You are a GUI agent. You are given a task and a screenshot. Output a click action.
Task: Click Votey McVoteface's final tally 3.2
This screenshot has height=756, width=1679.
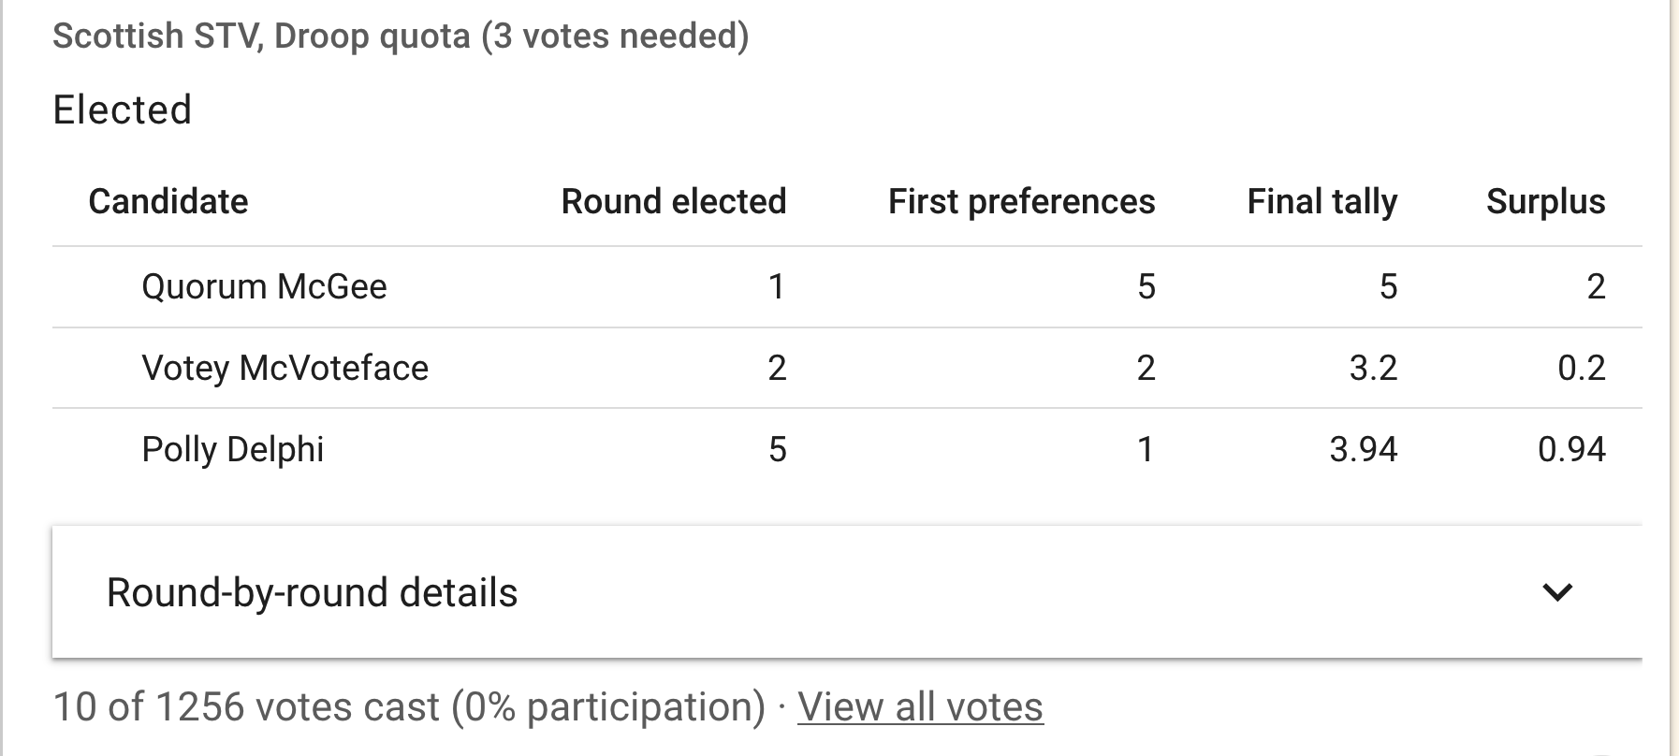pyautogui.click(x=1373, y=368)
